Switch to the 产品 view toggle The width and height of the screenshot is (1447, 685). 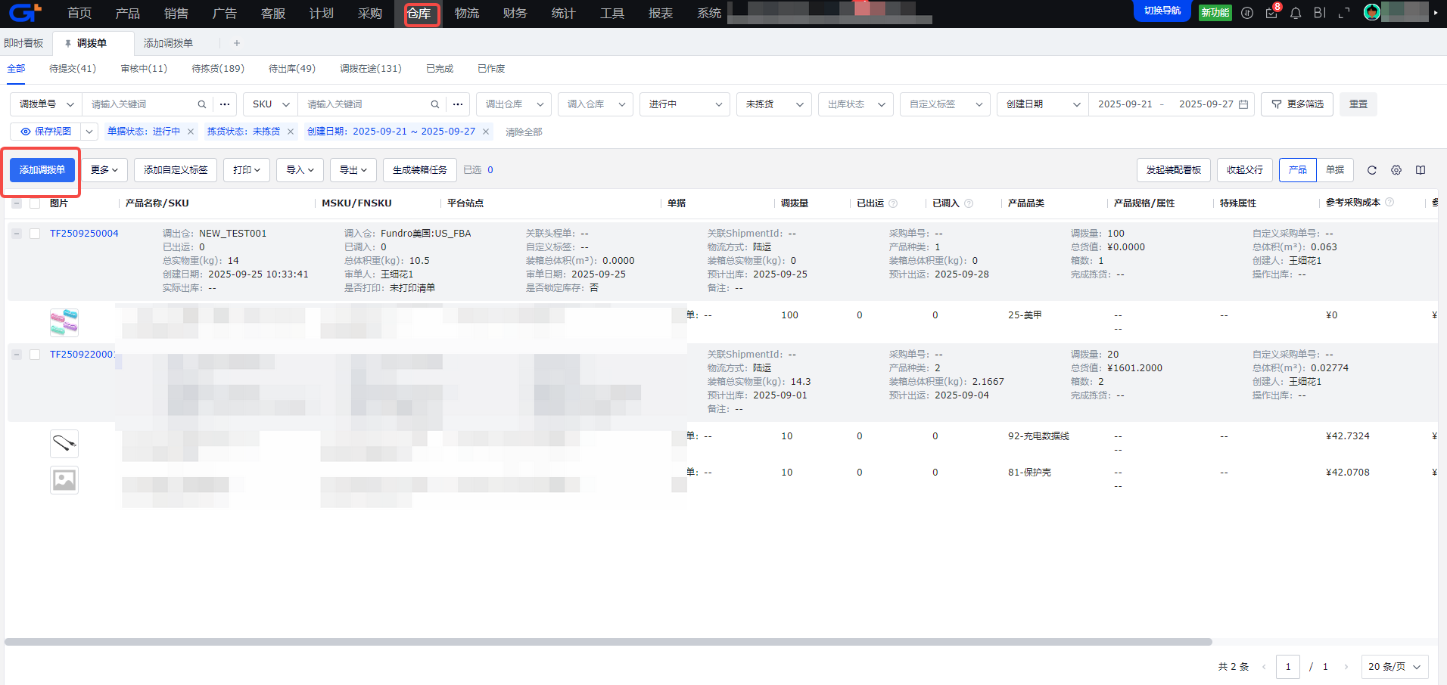coord(1298,170)
